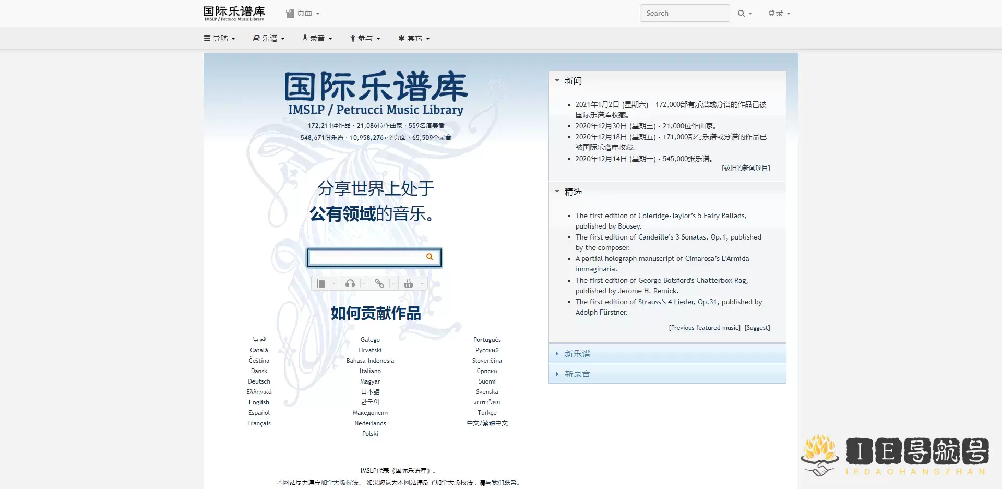Select the book icon above the dropdown row
This screenshot has height=489, width=1002.
pyautogui.click(x=321, y=283)
